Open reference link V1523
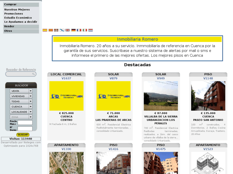 tap(208, 149)
